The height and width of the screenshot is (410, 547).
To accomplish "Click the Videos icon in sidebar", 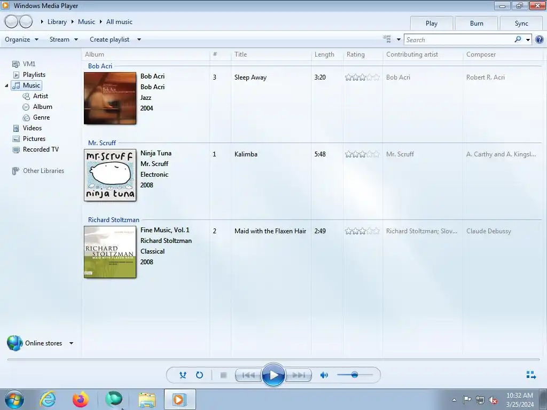I will pyautogui.click(x=15, y=128).
